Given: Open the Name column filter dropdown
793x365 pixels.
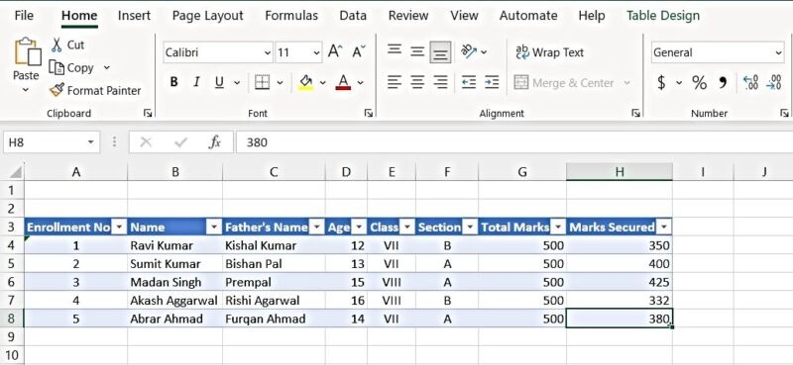Looking at the screenshot, I should point(214,228).
